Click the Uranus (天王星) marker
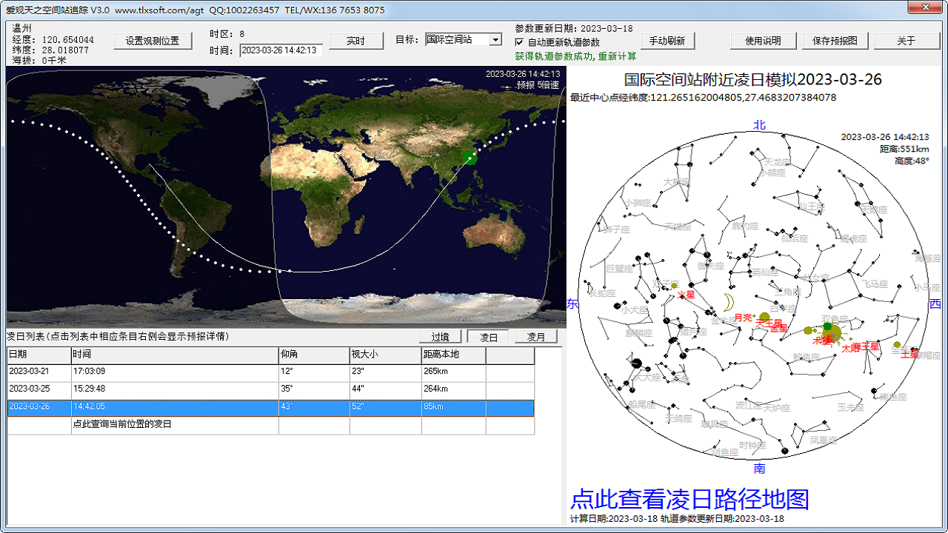The height and width of the screenshot is (533, 948). point(764,315)
